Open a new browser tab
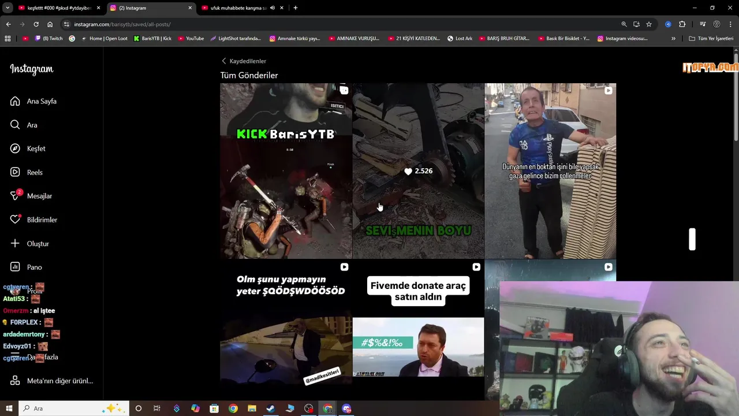The height and width of the screenshot is (416, 739). 296,8
